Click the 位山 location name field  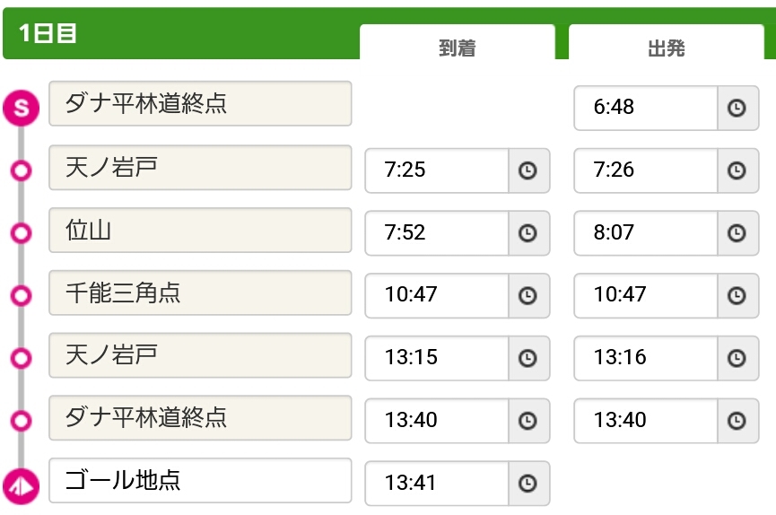[200, 231]
